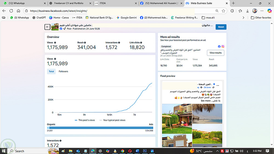This screenshot has height=154, width=274.
Task: Open the moo.alii bookmarks folder
Action: coord(208,18)
